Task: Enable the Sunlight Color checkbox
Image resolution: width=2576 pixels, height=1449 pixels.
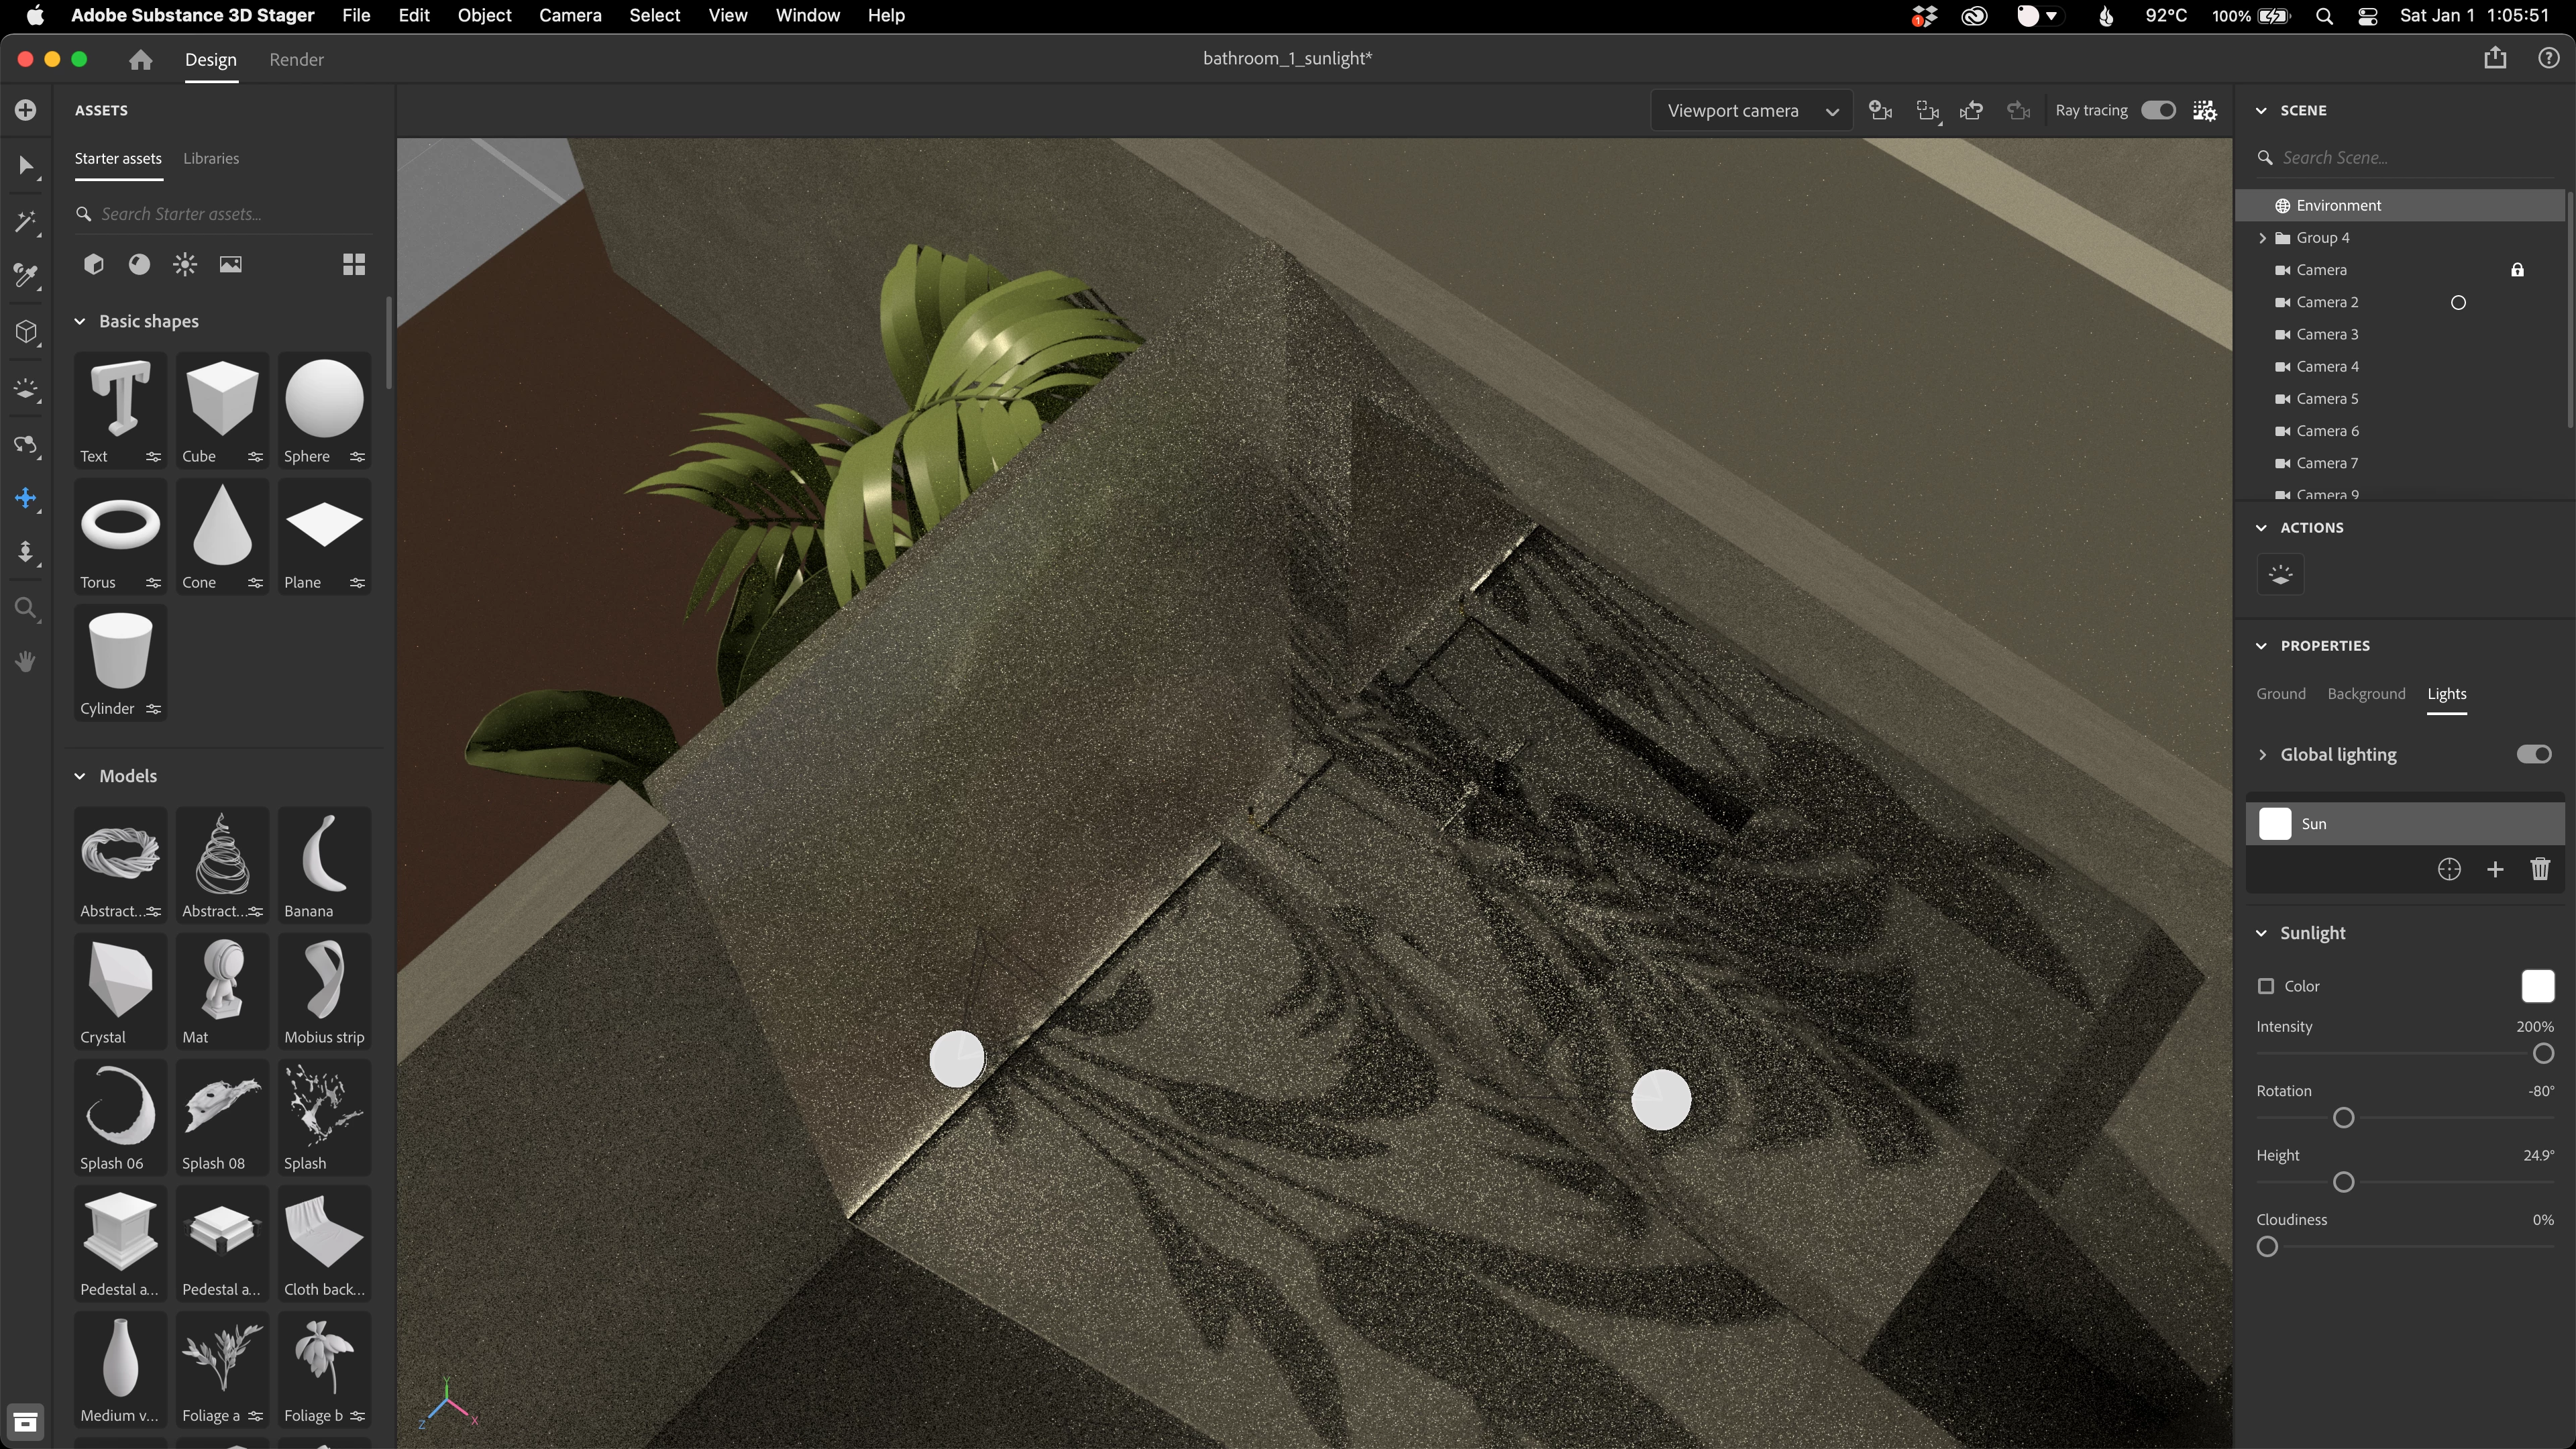Action: 2266,986
